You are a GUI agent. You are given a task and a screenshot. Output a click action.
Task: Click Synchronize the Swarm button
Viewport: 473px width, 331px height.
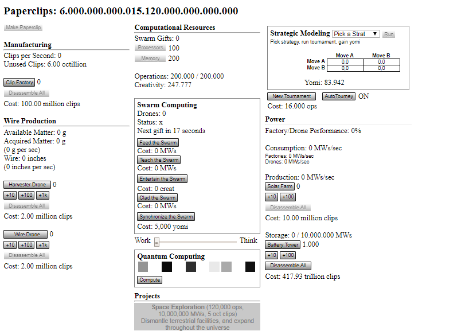pos(166,217)
